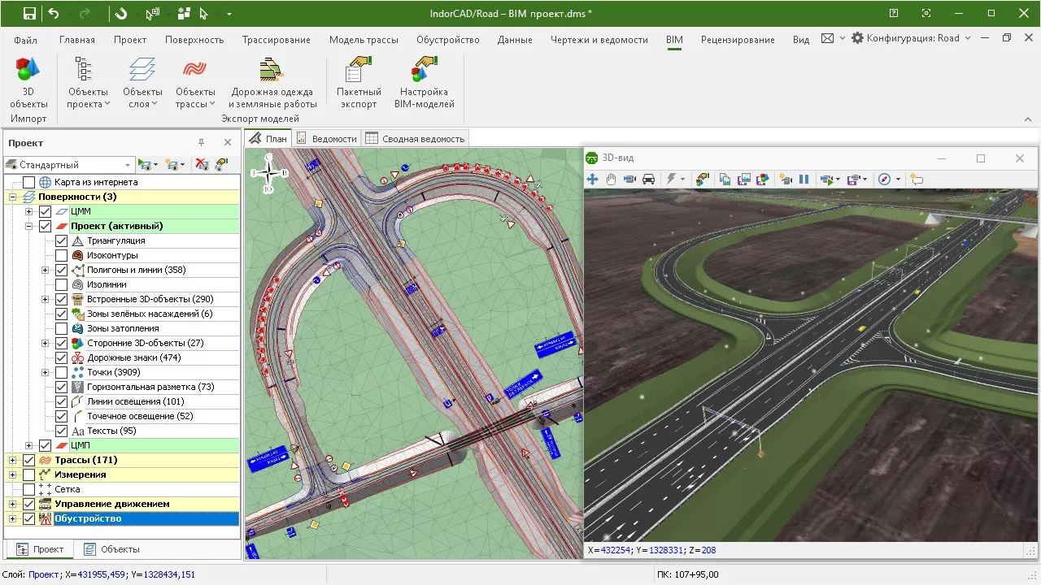Activate the car drive mode in 3D-вид
This screenshot has height=585, width=1041.
click(x=647, y=179)
